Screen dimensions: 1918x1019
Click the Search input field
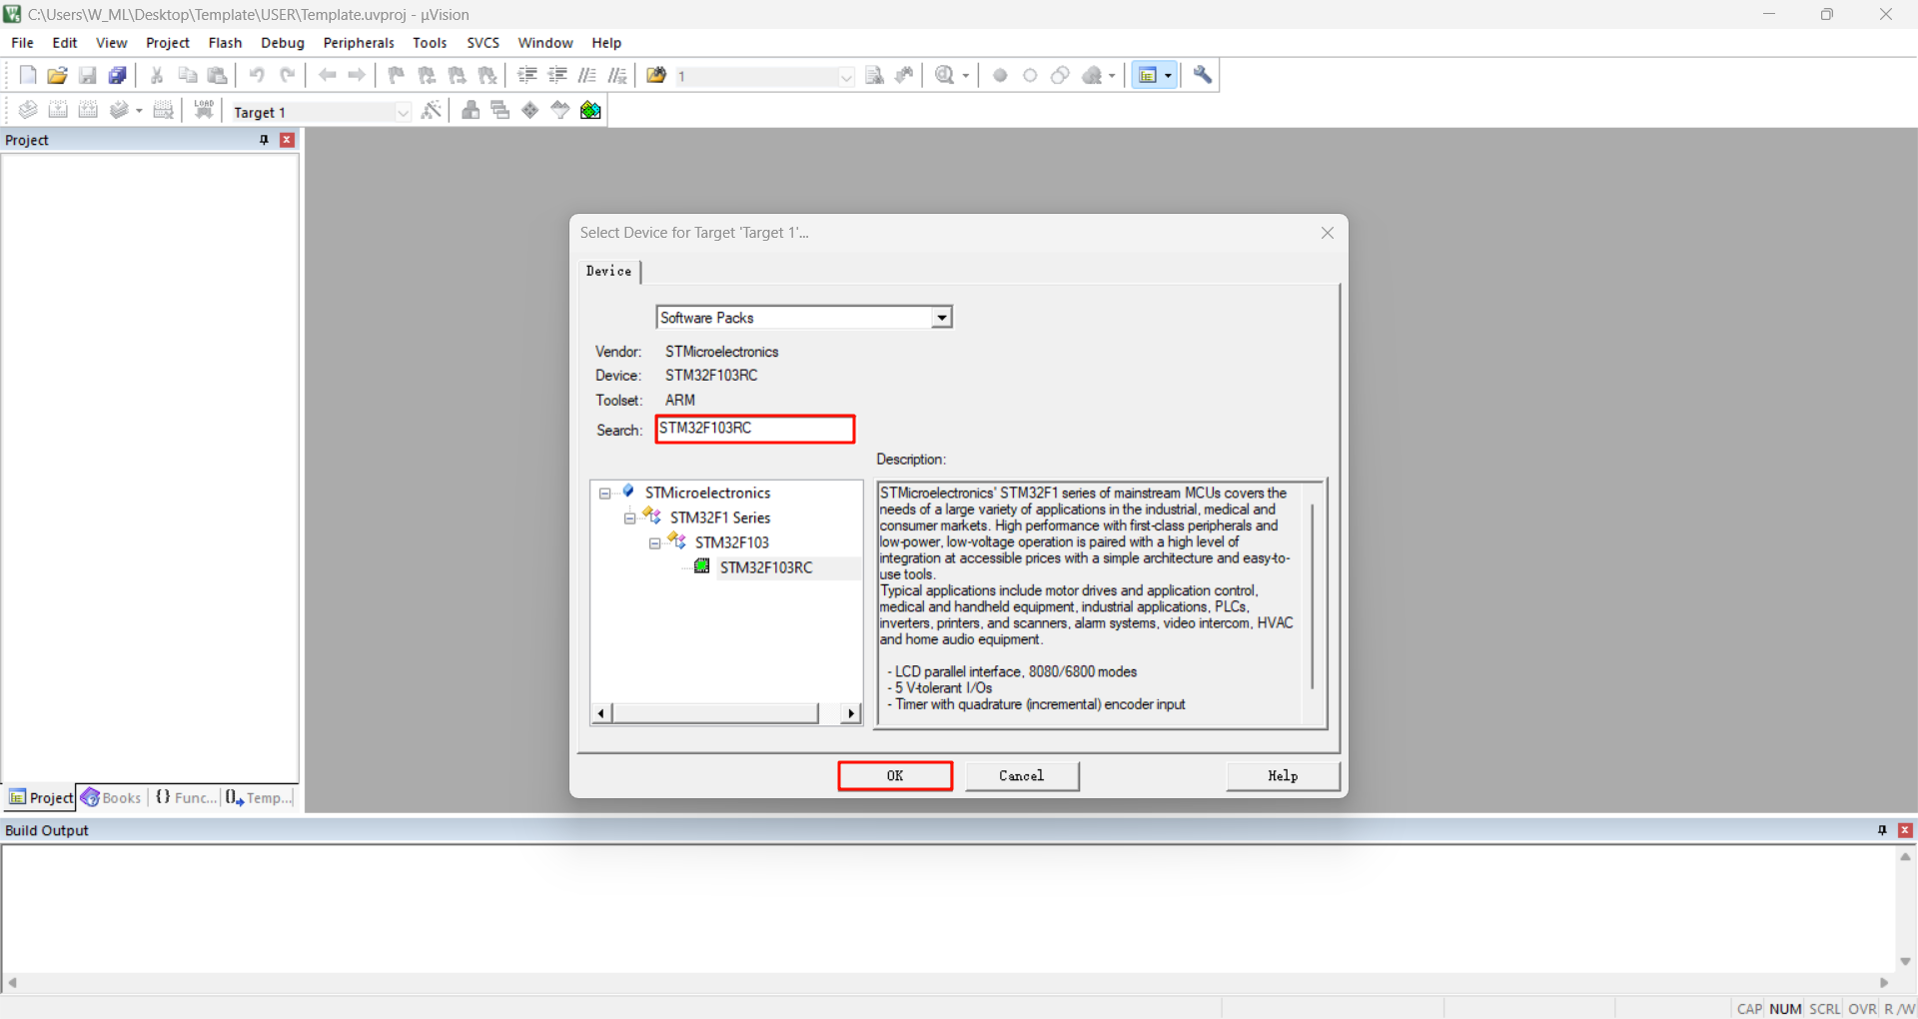[755, 429]
